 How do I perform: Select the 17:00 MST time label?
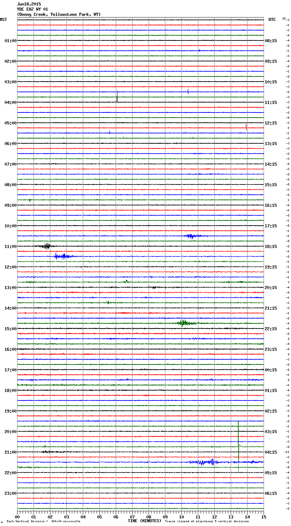click(x=11, y=370)
